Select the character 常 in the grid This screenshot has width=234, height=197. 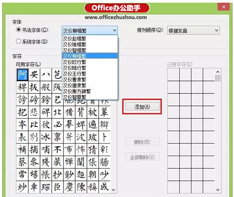(x=22, y=175)
